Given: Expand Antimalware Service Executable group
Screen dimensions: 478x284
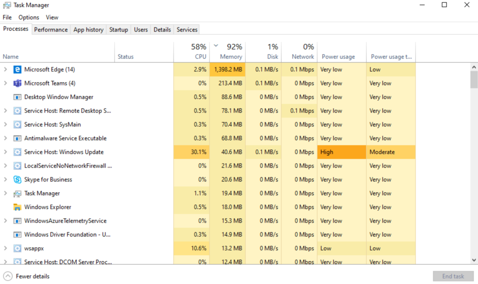Looking at the screenshot, I should click(5, 138).
